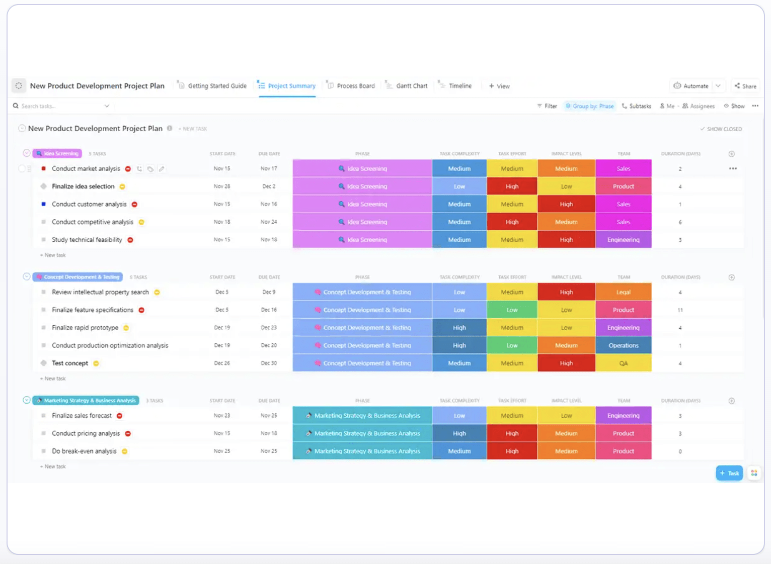Viewport: 771px width, 564px height.
Task: Collapse the New Product Development Project Plan list
Action: coord(22,128)
